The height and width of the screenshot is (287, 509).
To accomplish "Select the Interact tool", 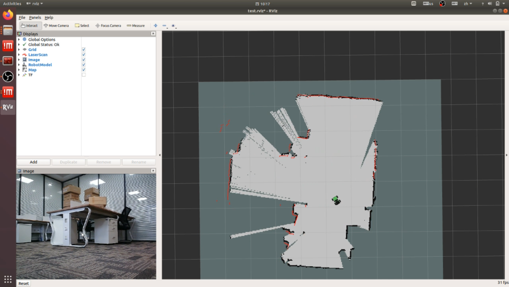I will point(30,25).
